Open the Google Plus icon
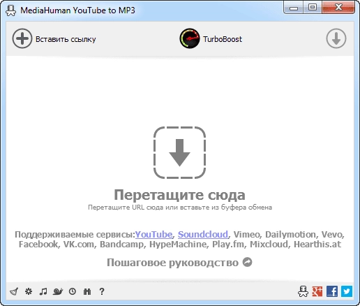The height and width of the screenshot is (306, 360). coord(317,291)
